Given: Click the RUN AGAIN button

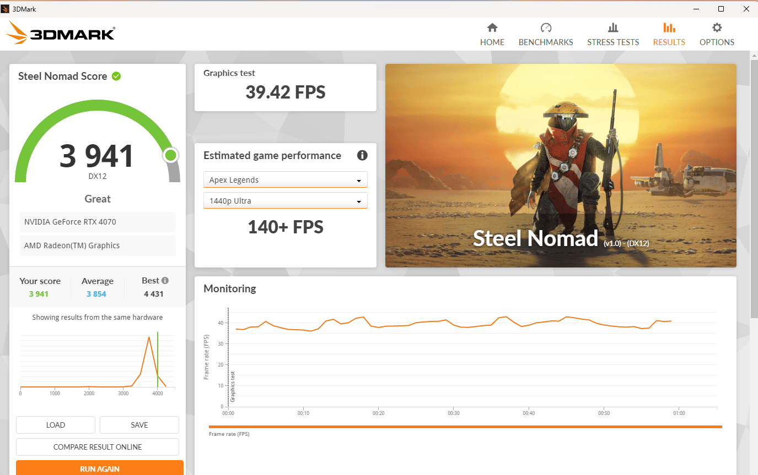Looking at the screenshot, I should pos(100,468).
